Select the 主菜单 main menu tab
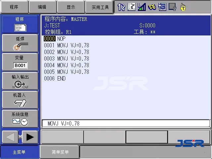212x159 pixels. click(19, 152)
